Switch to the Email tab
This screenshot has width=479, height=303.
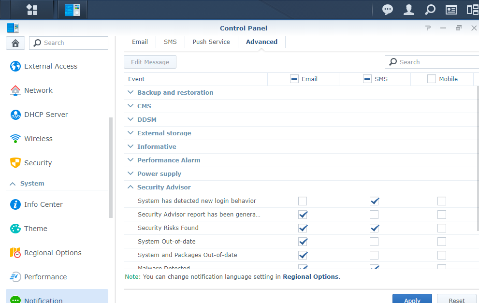click(140, 42)
